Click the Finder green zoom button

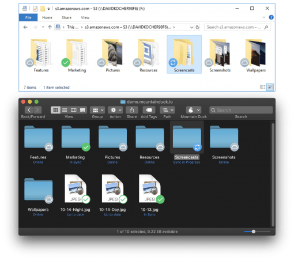click(36, 101)
